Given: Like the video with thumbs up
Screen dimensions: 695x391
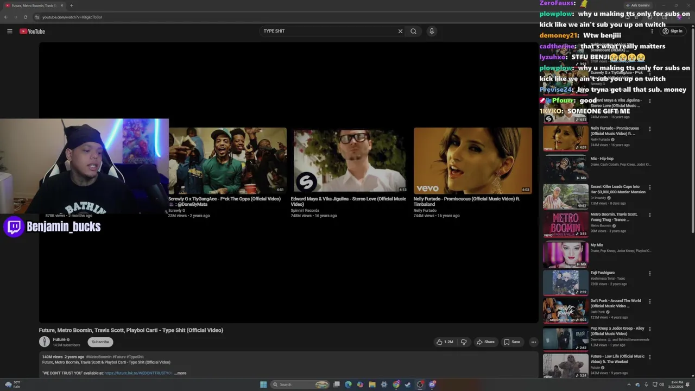Looking at the screenshot, I should [444, 342].
